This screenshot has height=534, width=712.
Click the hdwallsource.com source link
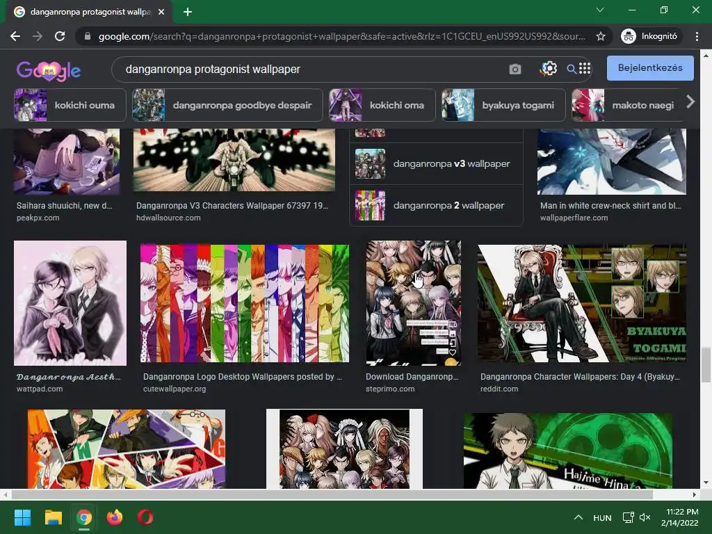[x=168, y=218]
